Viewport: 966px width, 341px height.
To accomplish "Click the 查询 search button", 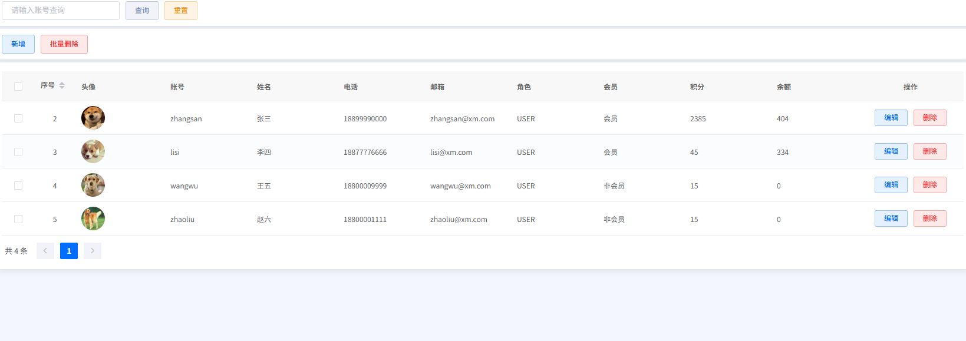I will click(142, 11).
